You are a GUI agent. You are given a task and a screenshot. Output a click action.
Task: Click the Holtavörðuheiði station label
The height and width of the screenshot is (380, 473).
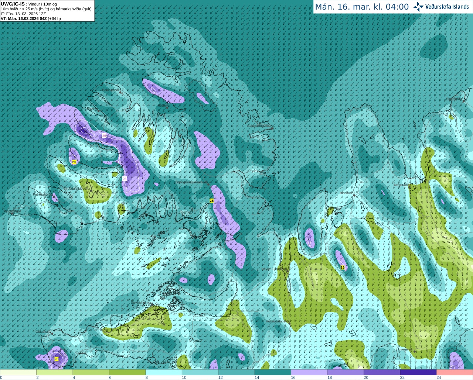[x=277, y=321]
